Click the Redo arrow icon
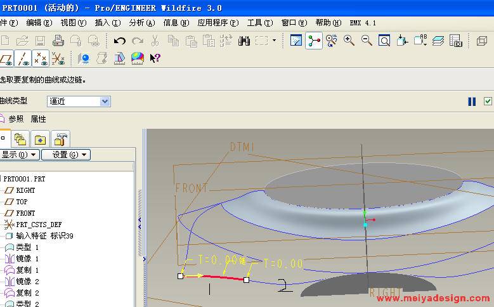The width and height of the screenshot is (494, 307). coord(138,41)
